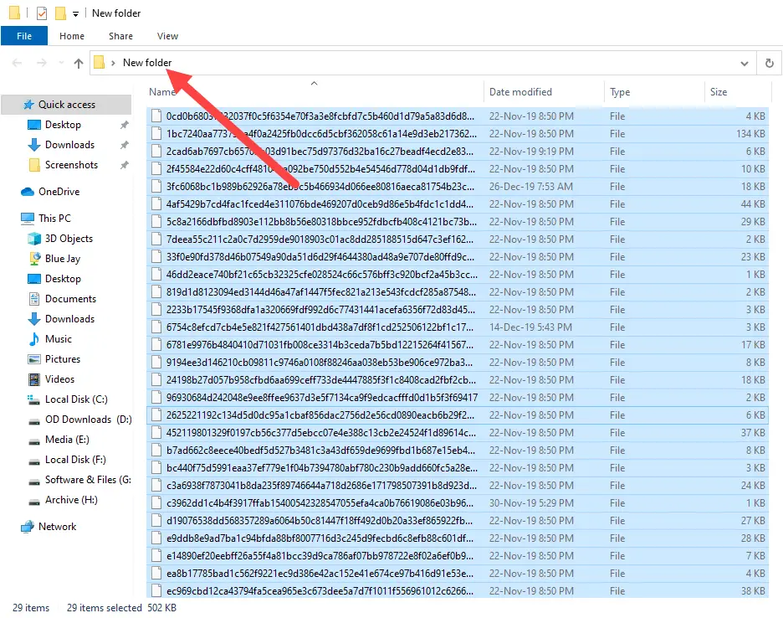Viewport: 783px width, 618px height.
Task: Open Archive (H:) drive
Action: pyautogui.click(x=71, y=499)
